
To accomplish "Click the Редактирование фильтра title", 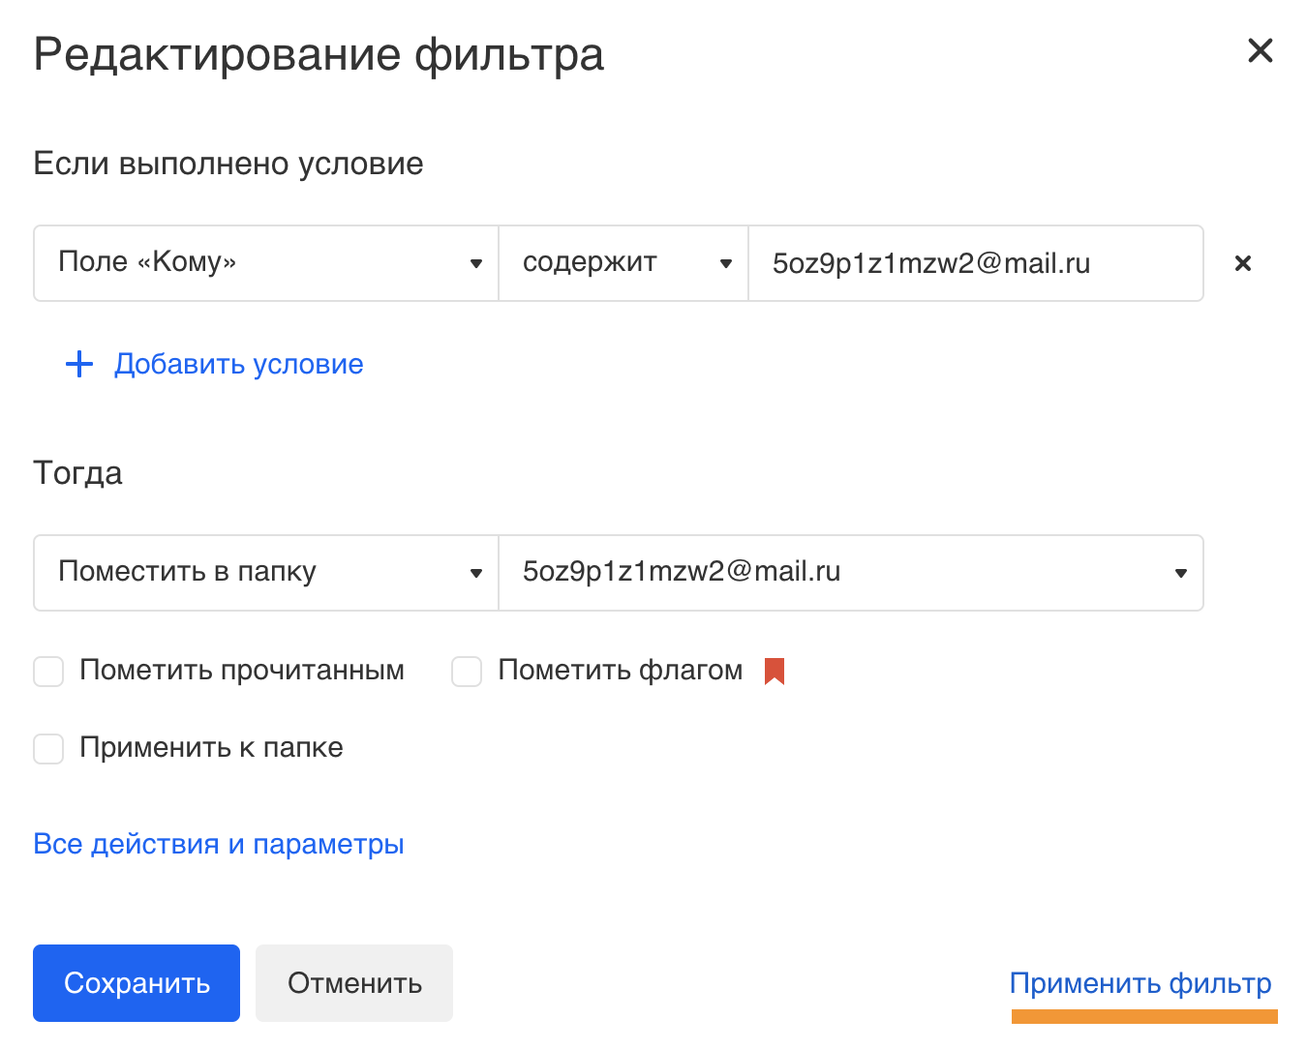I will pos(319,54).
